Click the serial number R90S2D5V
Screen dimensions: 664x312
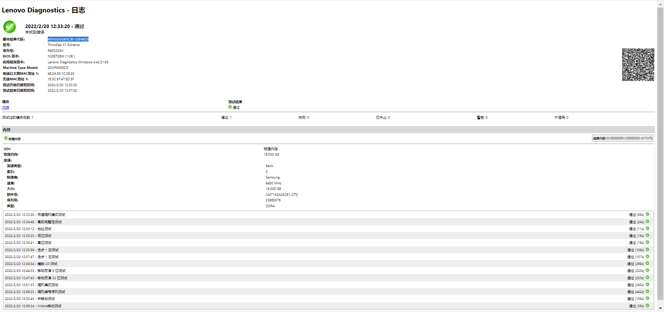pyautogui.click(x=56, y=51)
